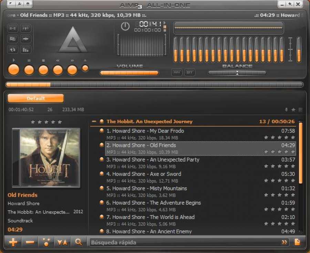Click the Volume slider bar
310x253 pixels.
point(129,73)
